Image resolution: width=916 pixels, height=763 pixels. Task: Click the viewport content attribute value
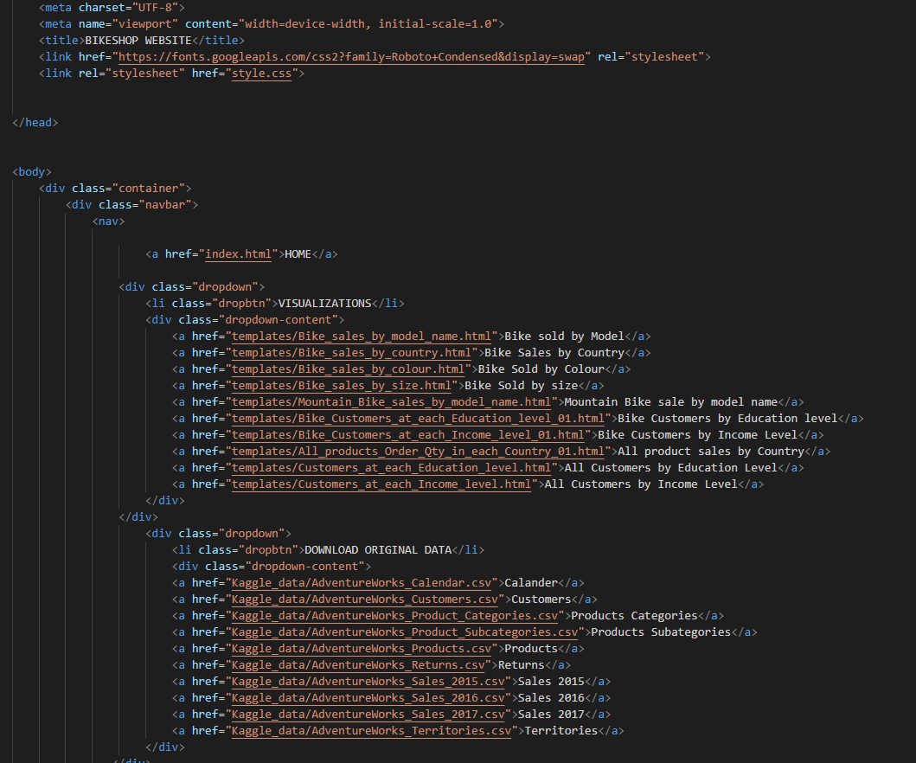click(368, 24)
